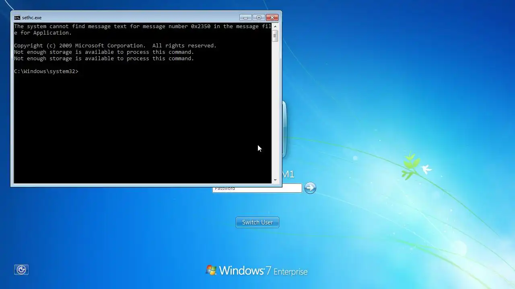The width and height of the screenshot is (515, 289).
Task: Click the command prompt scroll down arrow
Action: point(275,180)
